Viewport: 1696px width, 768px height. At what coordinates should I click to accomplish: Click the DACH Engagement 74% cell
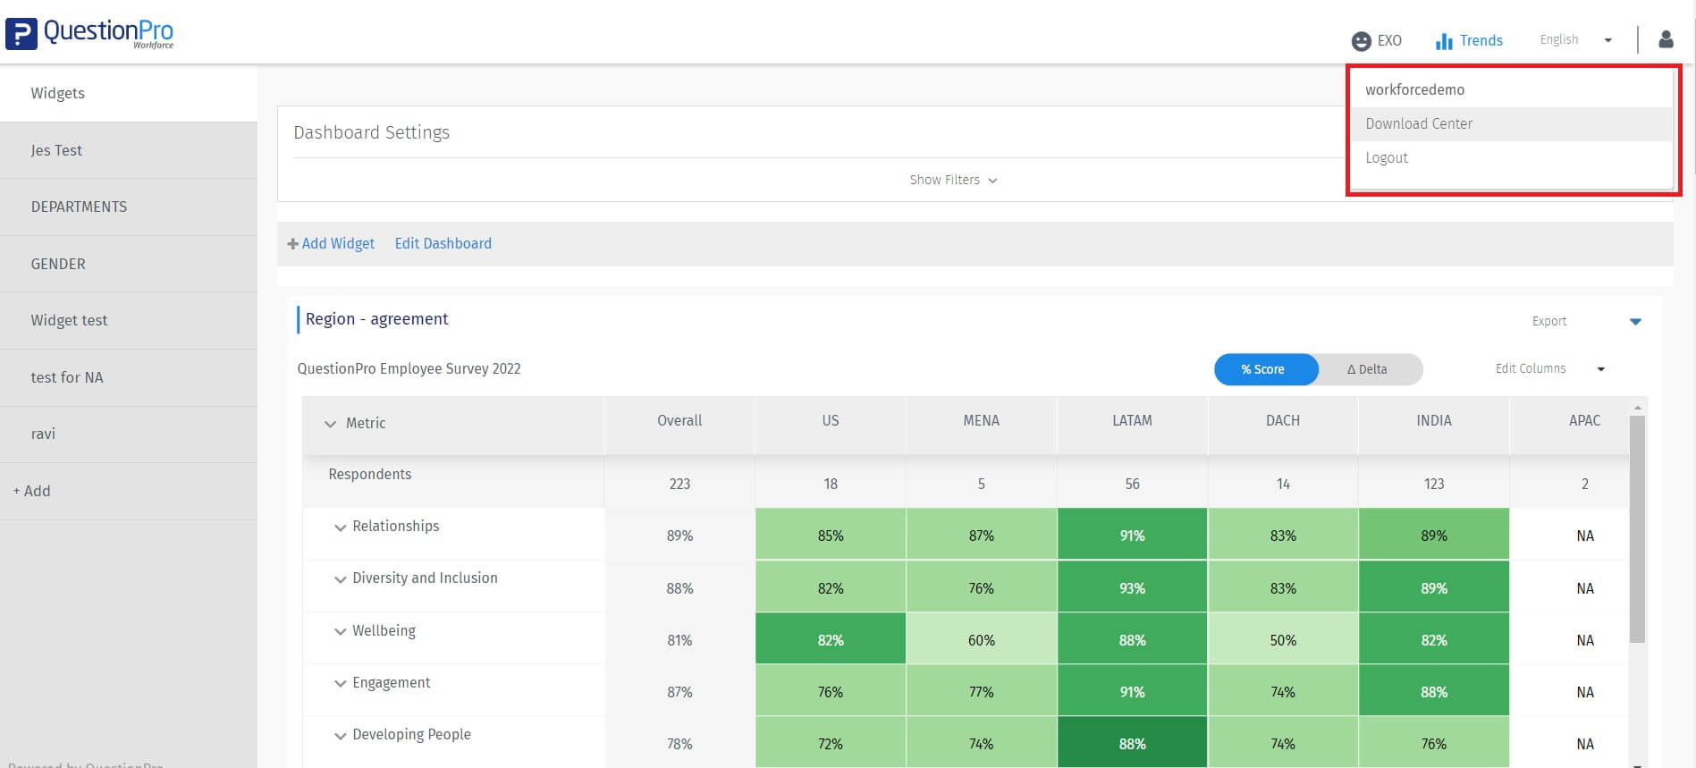[x=1283, y=691]
